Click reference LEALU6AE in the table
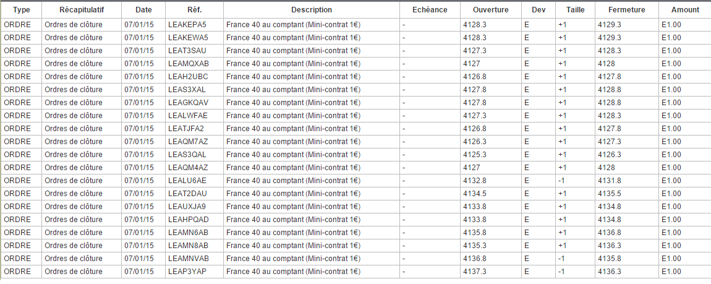The height and width of the screenshot is (284, 711). click(x=187, y=181)
